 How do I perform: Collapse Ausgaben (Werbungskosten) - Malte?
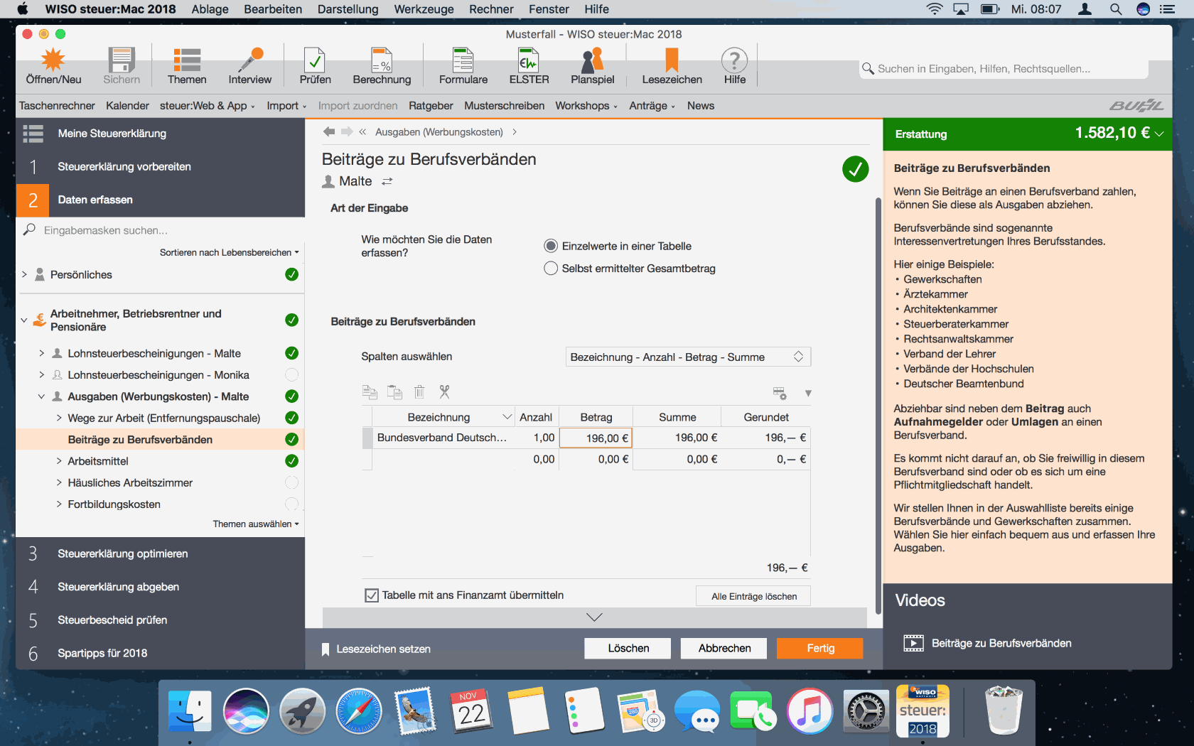click(41, 396)
